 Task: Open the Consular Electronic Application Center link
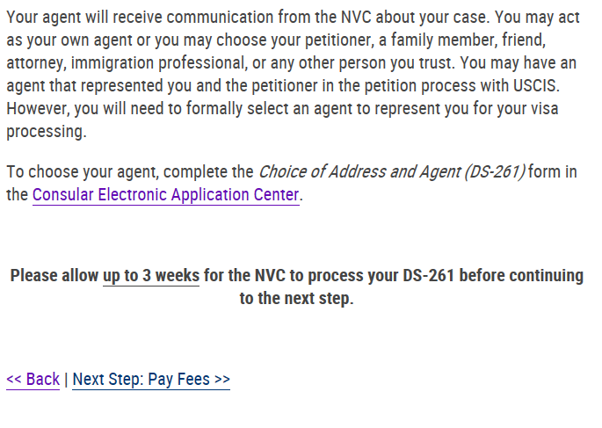[x=165, y=194]
